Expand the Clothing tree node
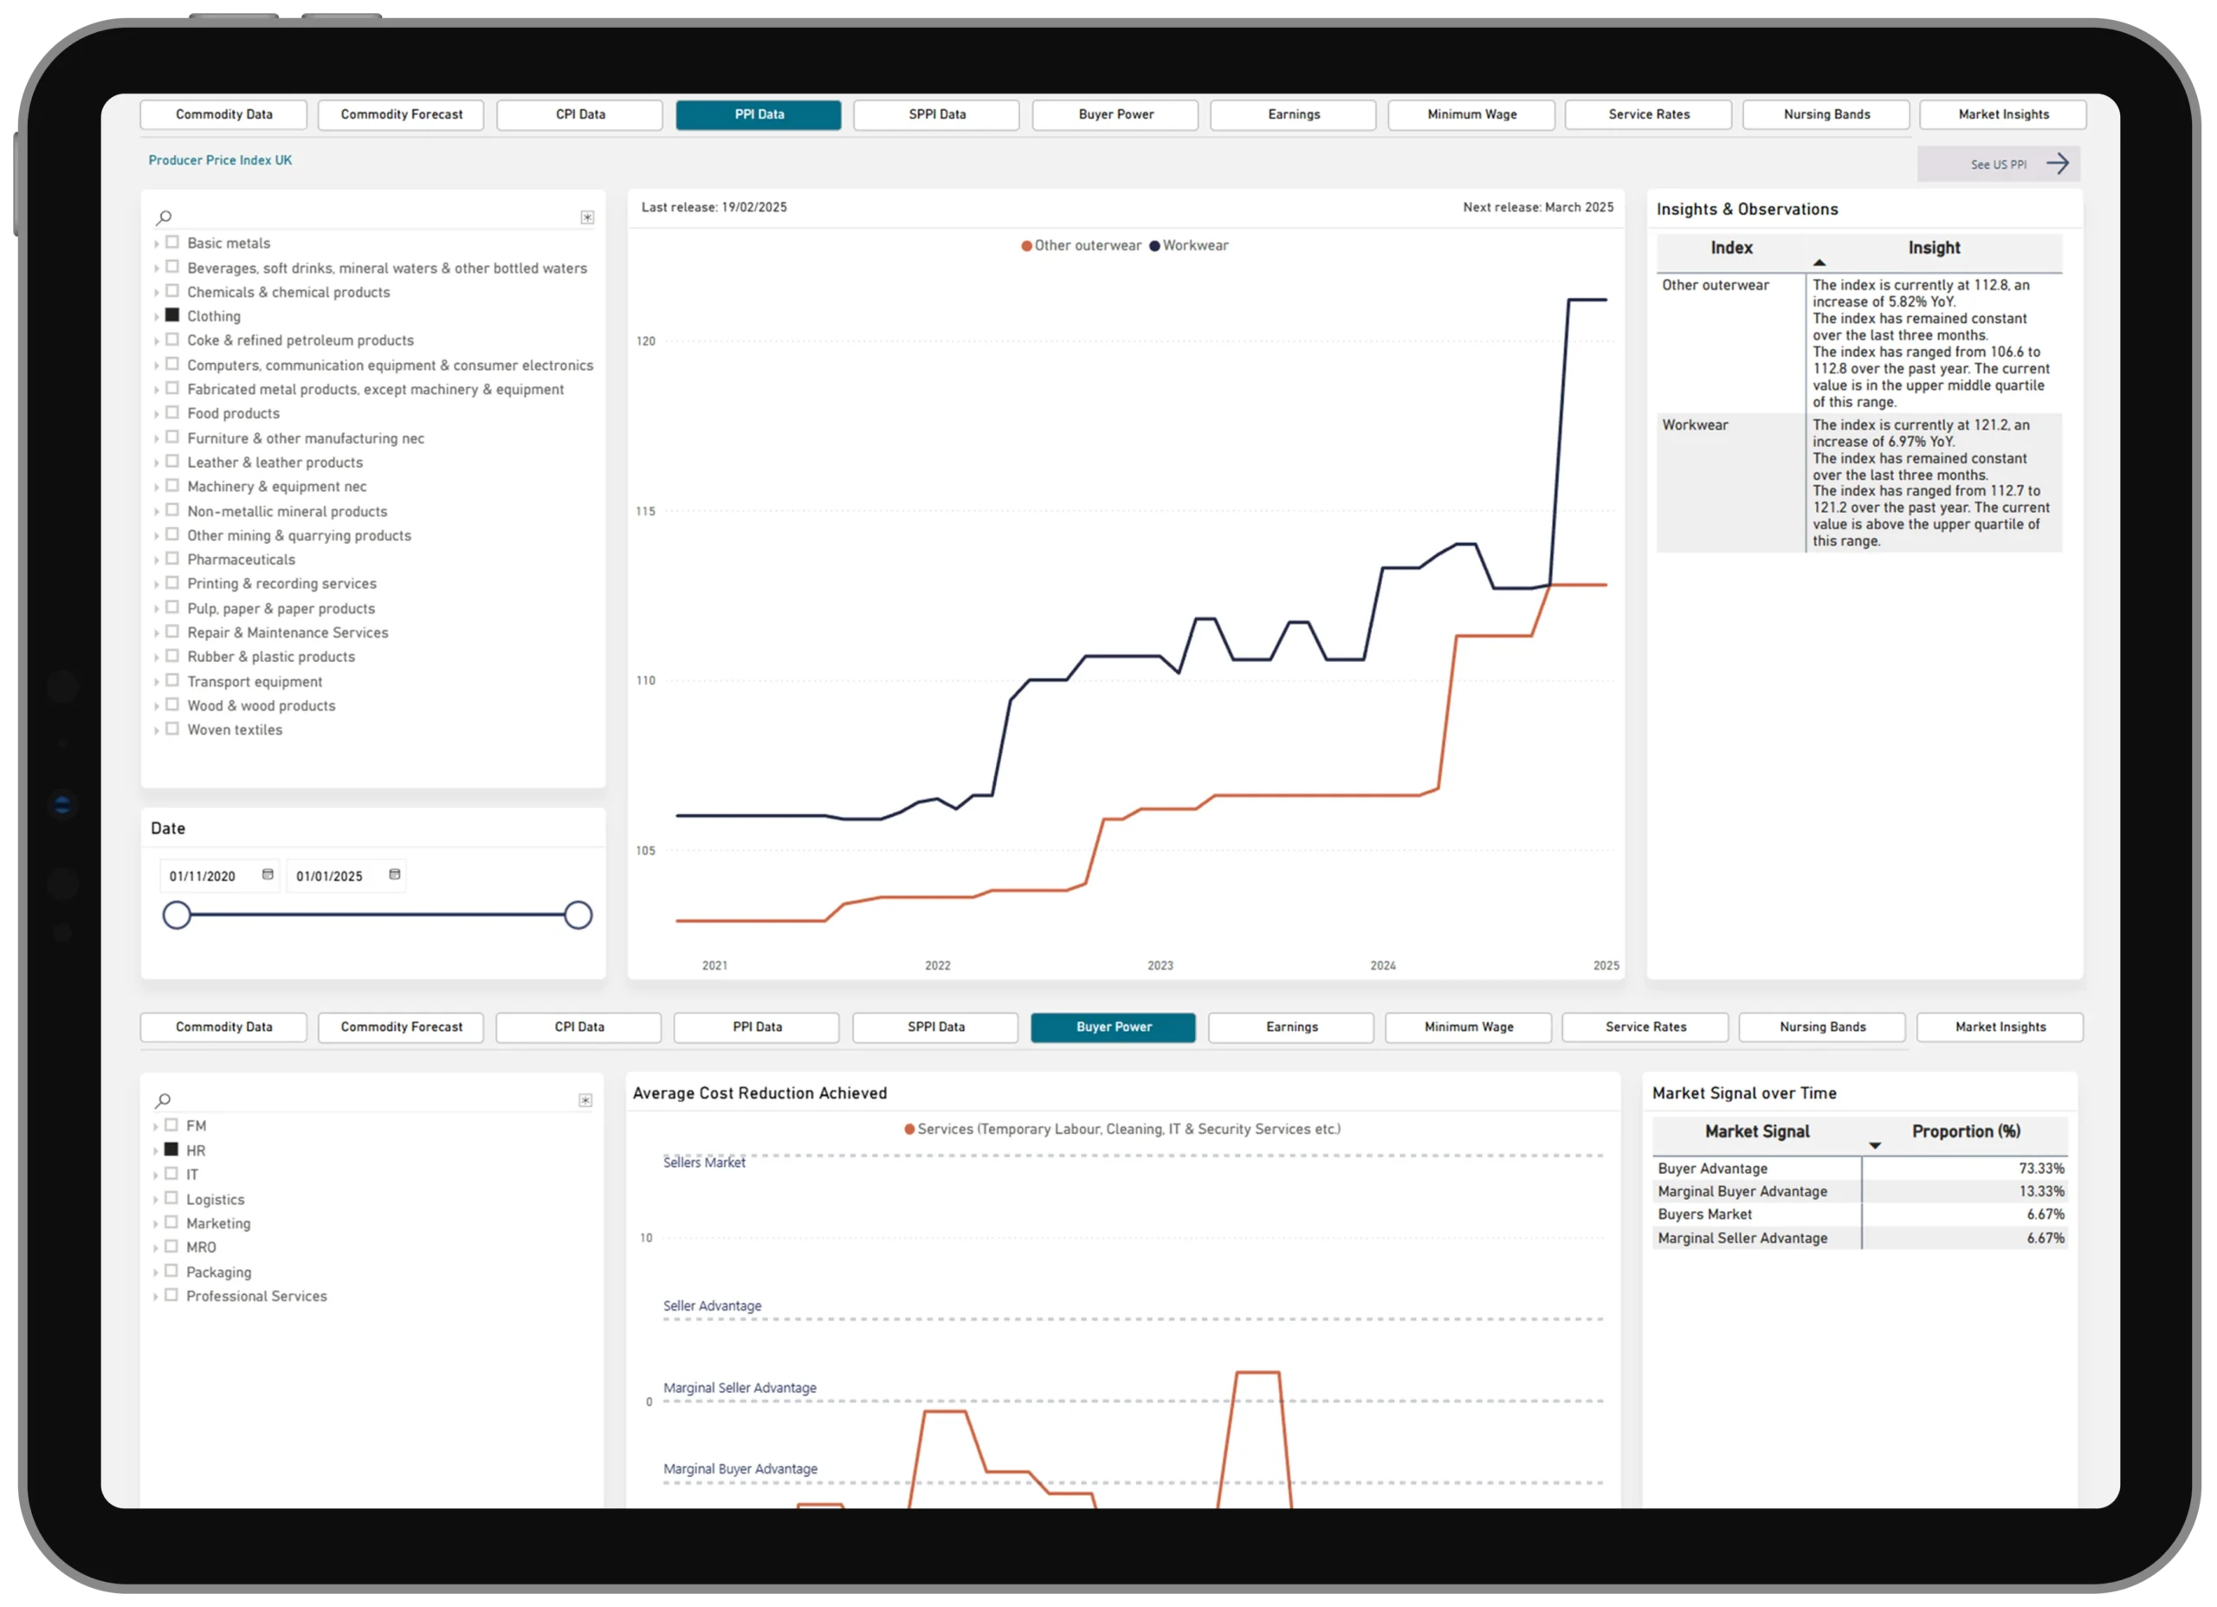The width and height of the screenshot is (2217, 1607). click(x=157, y=316)
